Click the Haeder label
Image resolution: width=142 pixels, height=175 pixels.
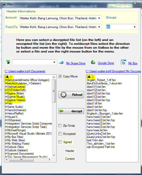(70, 151)
